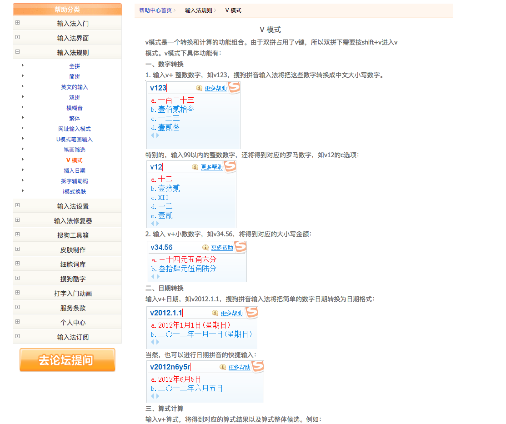Select U模式笔画输入 in sidebar

[x=75, y=140]
